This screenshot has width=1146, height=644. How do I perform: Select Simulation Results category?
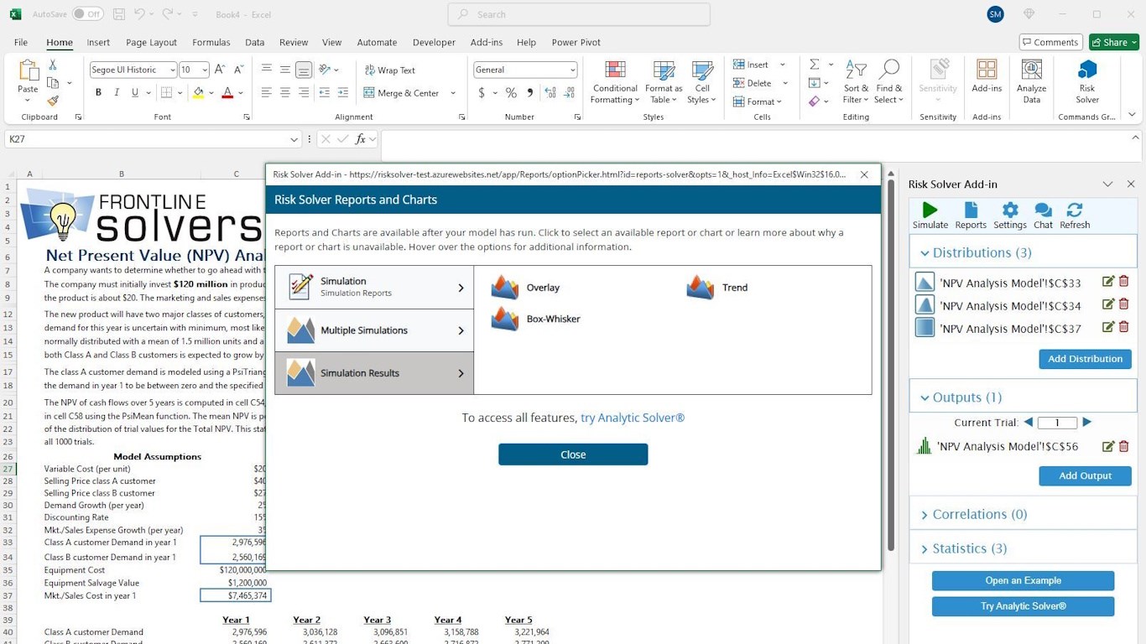(x=374, y=373)
